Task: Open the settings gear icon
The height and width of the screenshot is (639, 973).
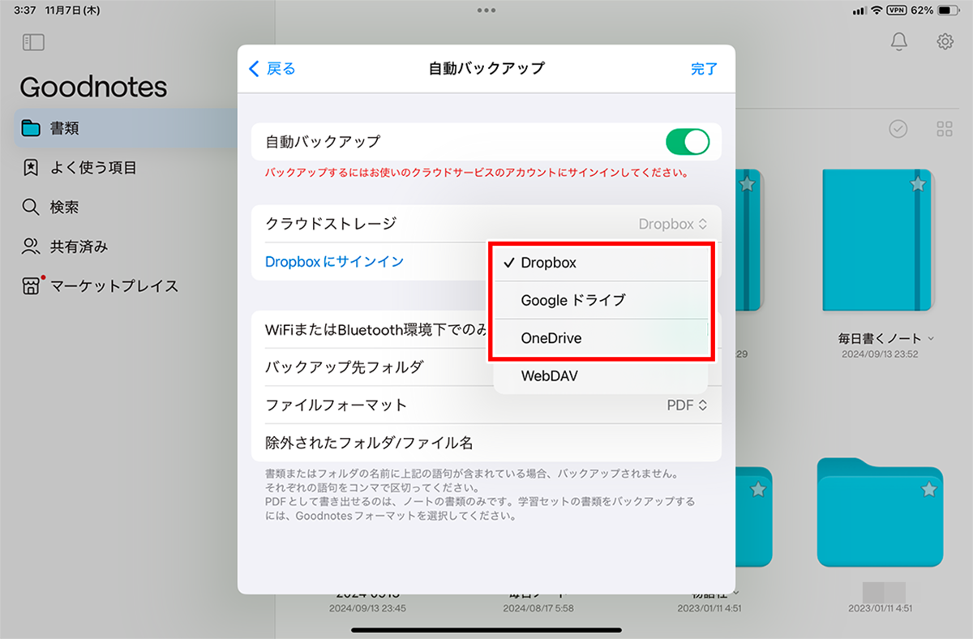Action: pos(945,42)
